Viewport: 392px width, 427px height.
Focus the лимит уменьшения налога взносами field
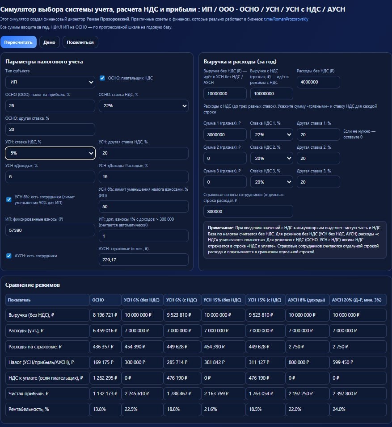point(143,206)
